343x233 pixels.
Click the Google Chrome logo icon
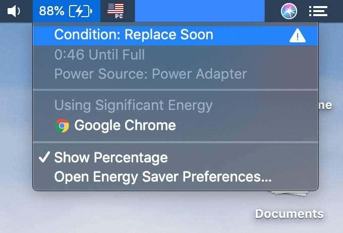(63, 126)
